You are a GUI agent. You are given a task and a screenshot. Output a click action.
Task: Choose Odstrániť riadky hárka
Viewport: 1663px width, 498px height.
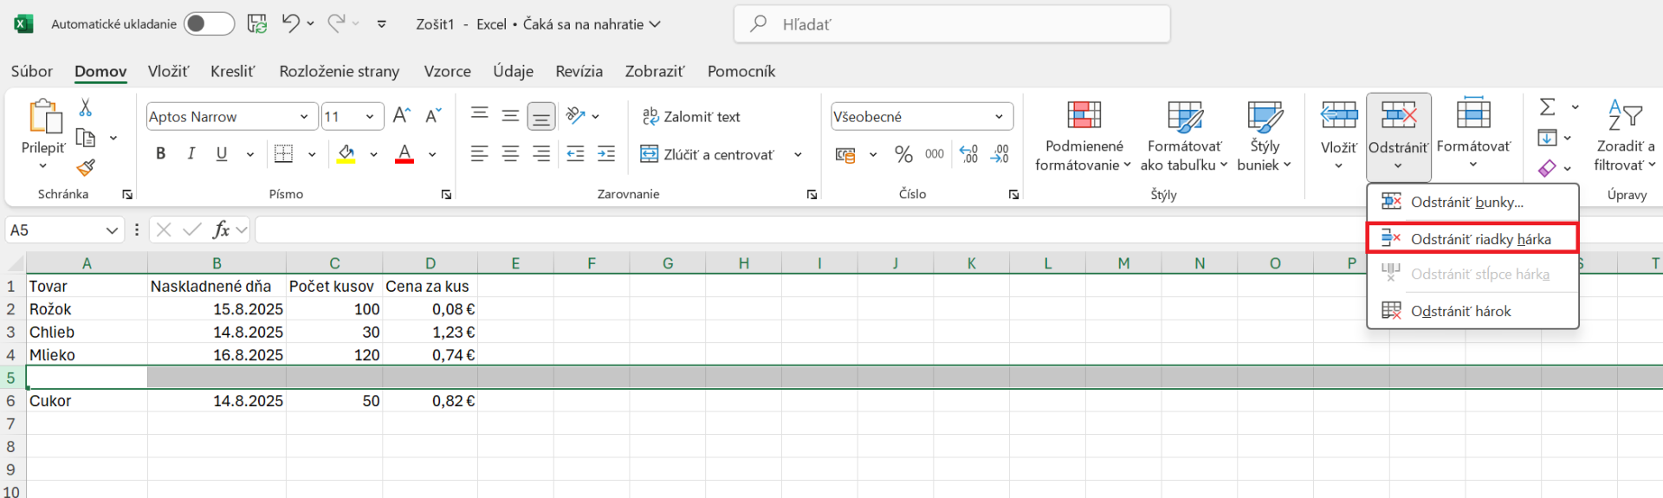tap(1472, 239)
